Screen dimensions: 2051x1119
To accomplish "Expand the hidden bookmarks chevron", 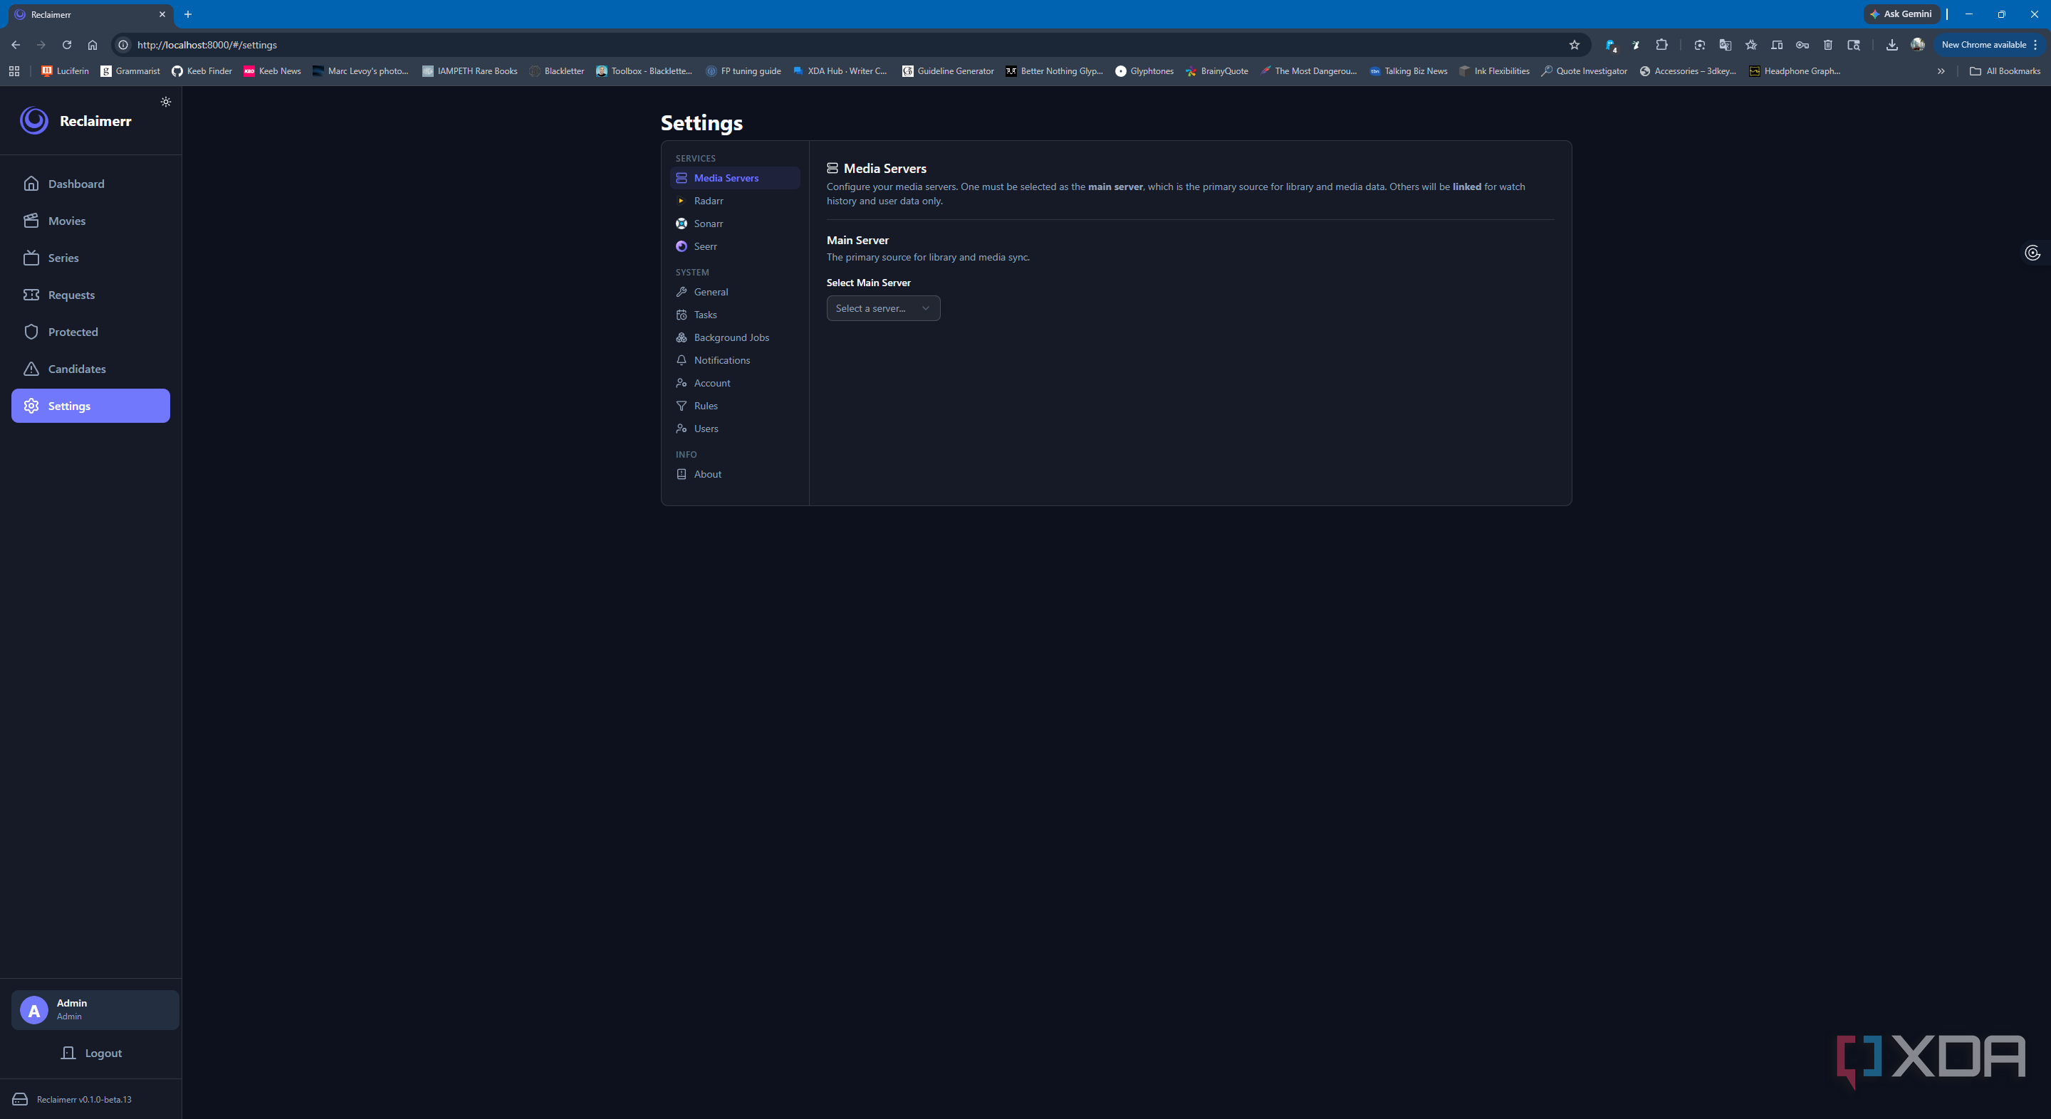I will pyautogui.click(x=1941, y=71).
